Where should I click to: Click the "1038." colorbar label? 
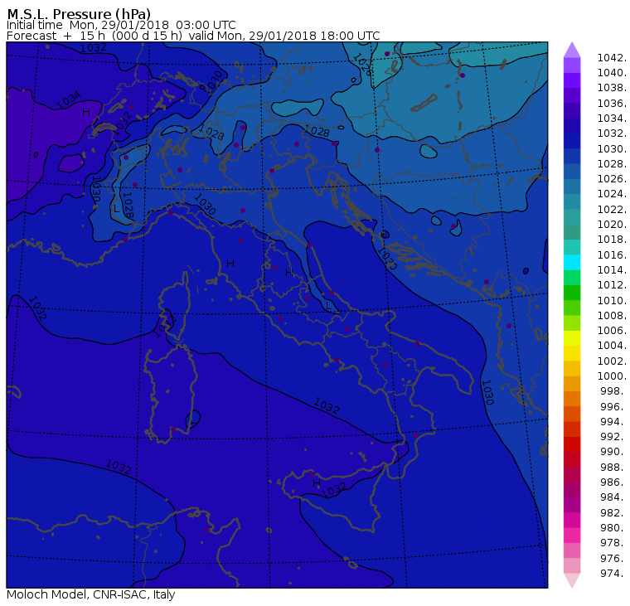click(x=612, y=88)
